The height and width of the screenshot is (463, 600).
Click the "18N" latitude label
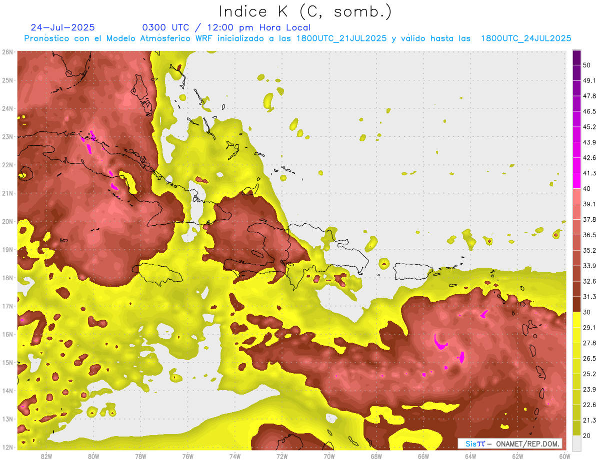click(7, 278)
